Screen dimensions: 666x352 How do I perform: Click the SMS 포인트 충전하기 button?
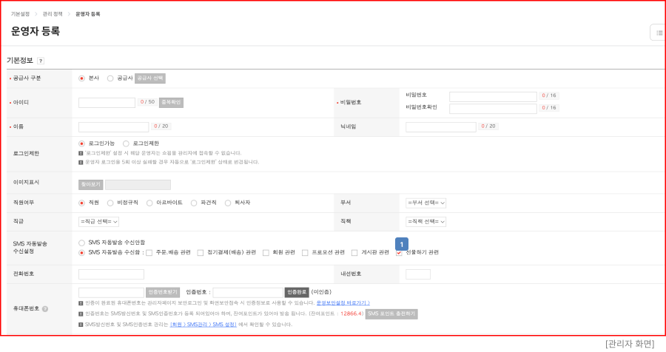point(392,314)
